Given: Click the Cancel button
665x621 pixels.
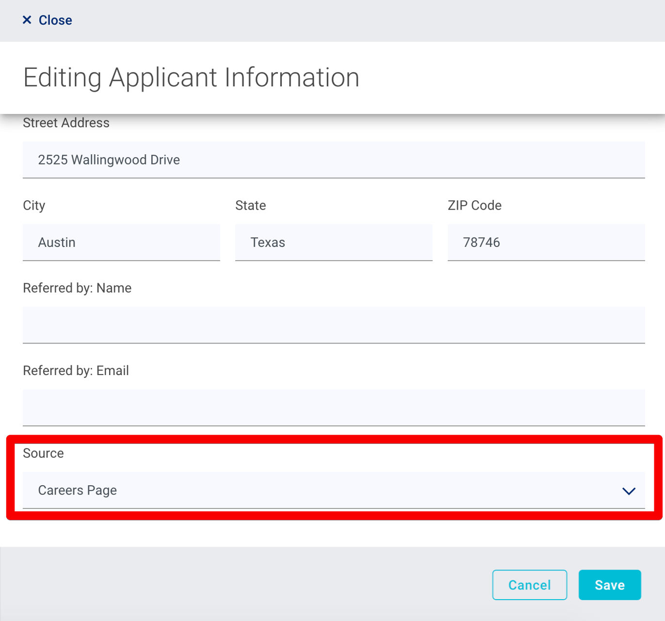Looking at the screenshot, I should click(530, 585).
